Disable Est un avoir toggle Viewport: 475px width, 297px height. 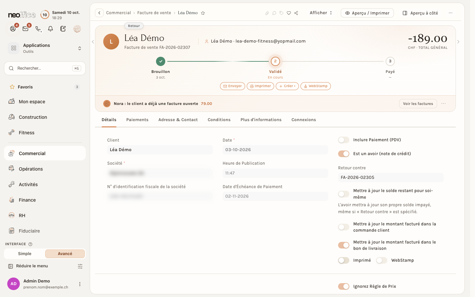[x=344, y=154]
